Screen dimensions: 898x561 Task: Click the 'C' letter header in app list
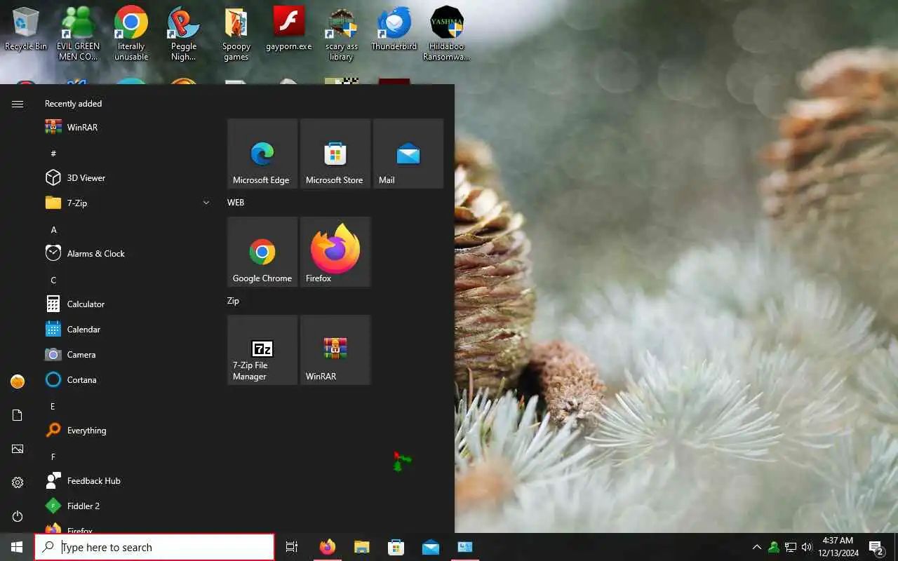[54, 280]
